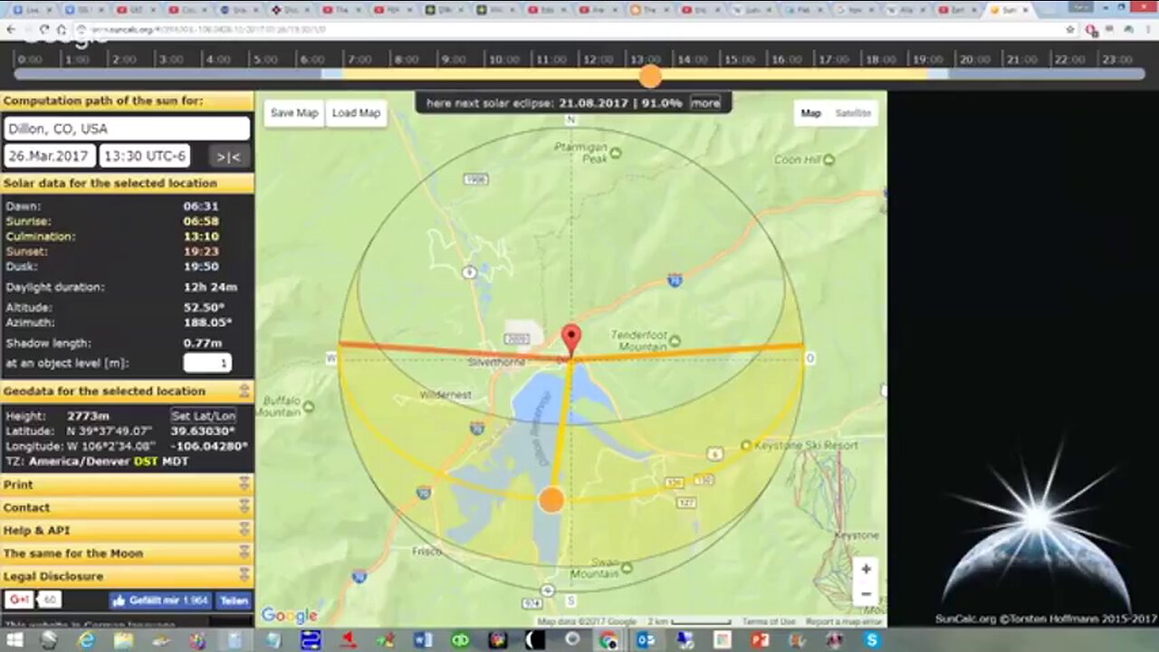
Task: Click the 23:00 mark on timeline
Action: (x=1116, y=60)
